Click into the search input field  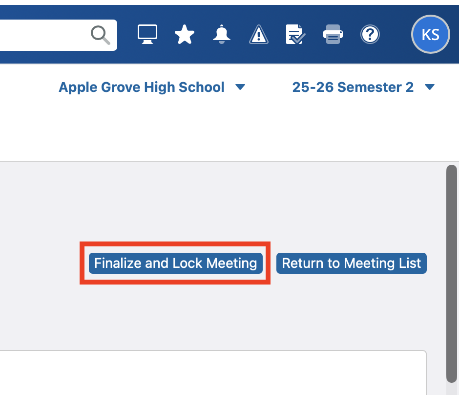[44, 35]
